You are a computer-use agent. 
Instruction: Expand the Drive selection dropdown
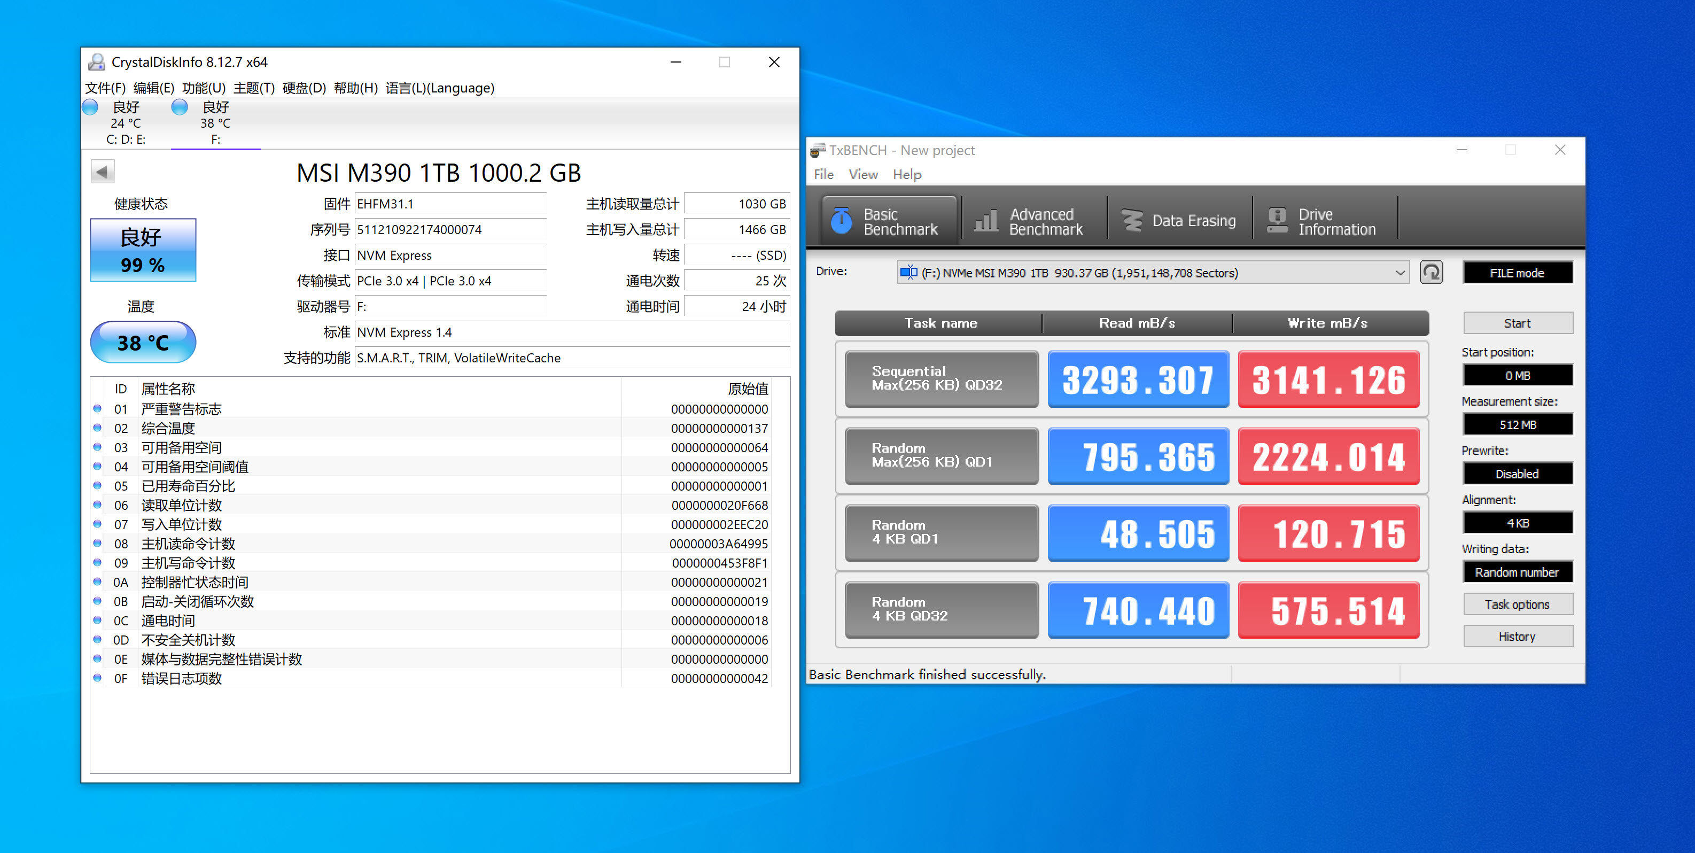click(1399, 273)
